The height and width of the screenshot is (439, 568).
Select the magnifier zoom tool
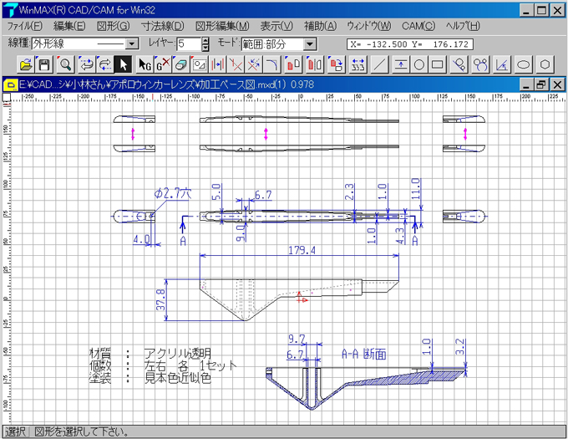pyautogui.click(x=65, y=64)
